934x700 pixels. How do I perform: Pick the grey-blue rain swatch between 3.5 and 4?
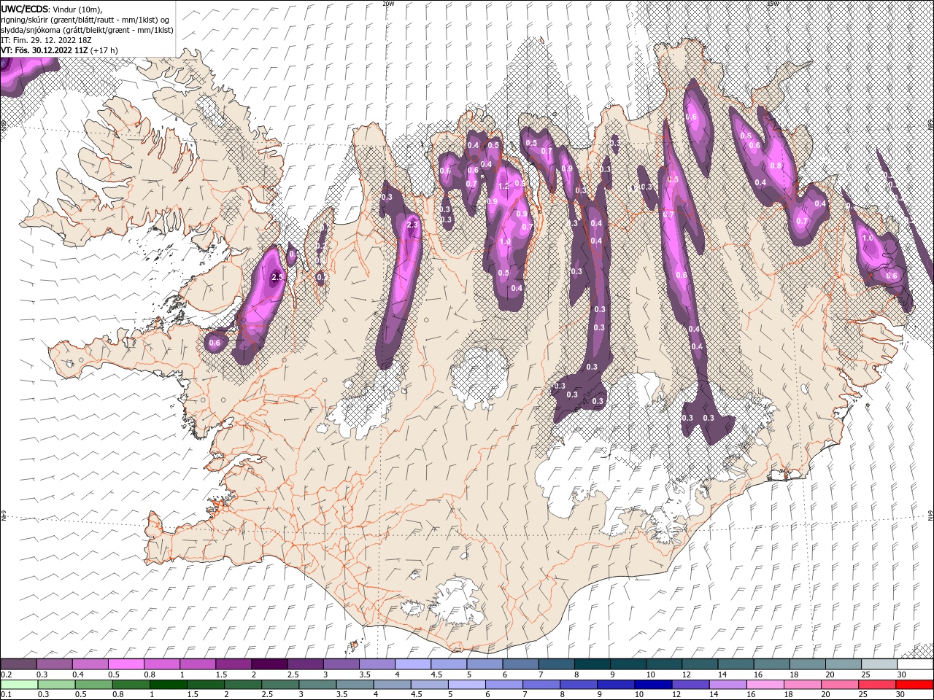click(355, 684)
